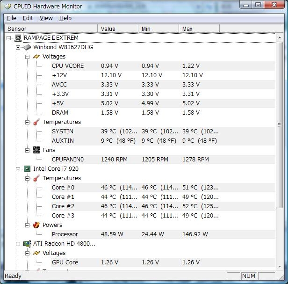Click the Sensor column header
Screen dimensions: 288x284
point(51,29)
